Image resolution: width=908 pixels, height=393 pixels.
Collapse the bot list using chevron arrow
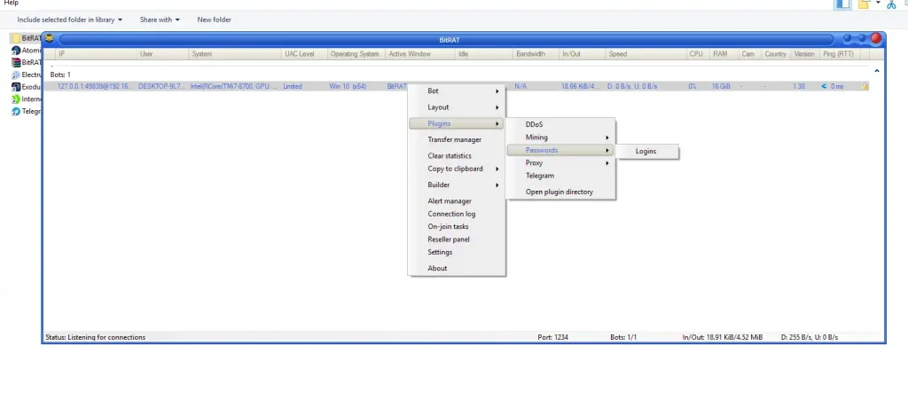point(877,71)
